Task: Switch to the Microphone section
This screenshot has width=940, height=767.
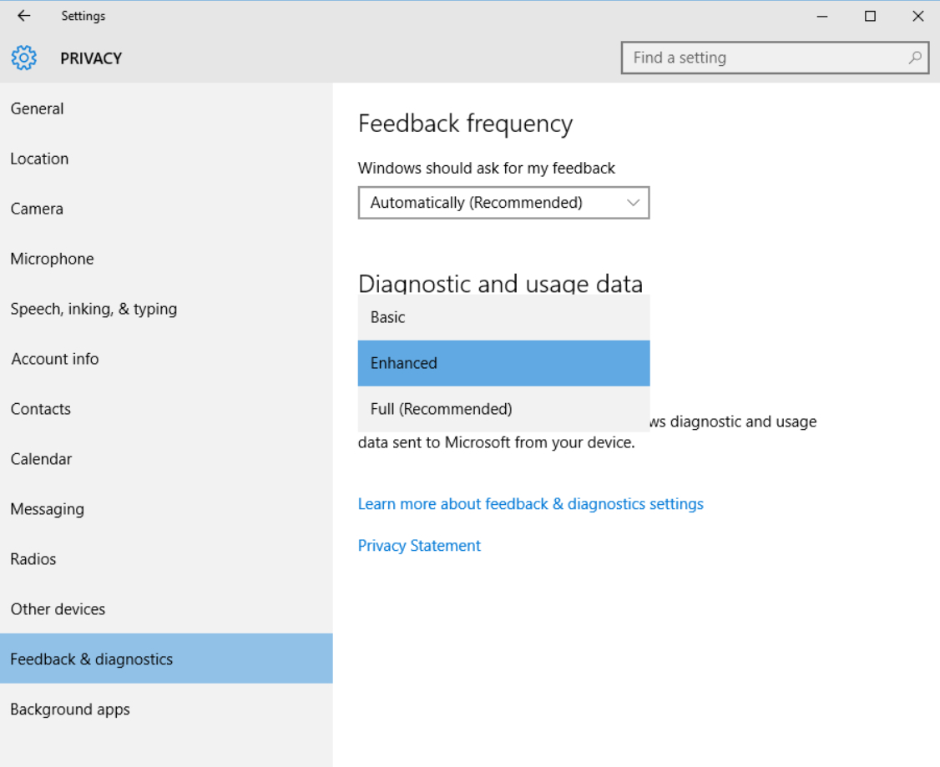Action: click(x=166, y=259)
